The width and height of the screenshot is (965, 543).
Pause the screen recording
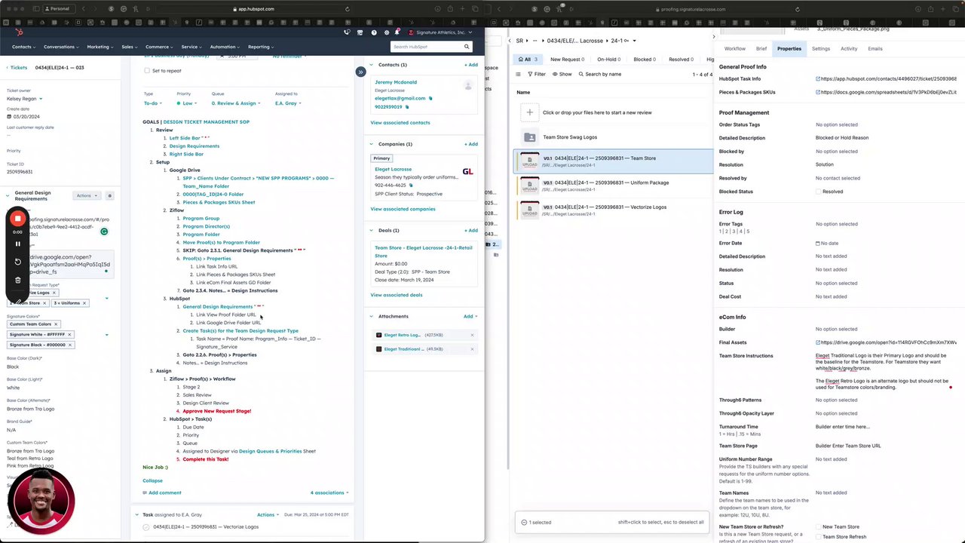(18, 244)
